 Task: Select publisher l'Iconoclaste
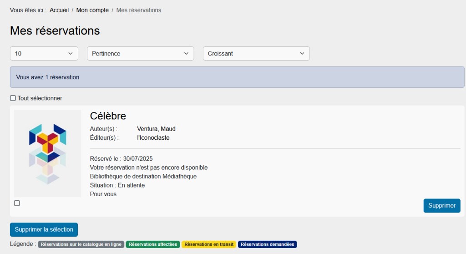click(153, 137)
